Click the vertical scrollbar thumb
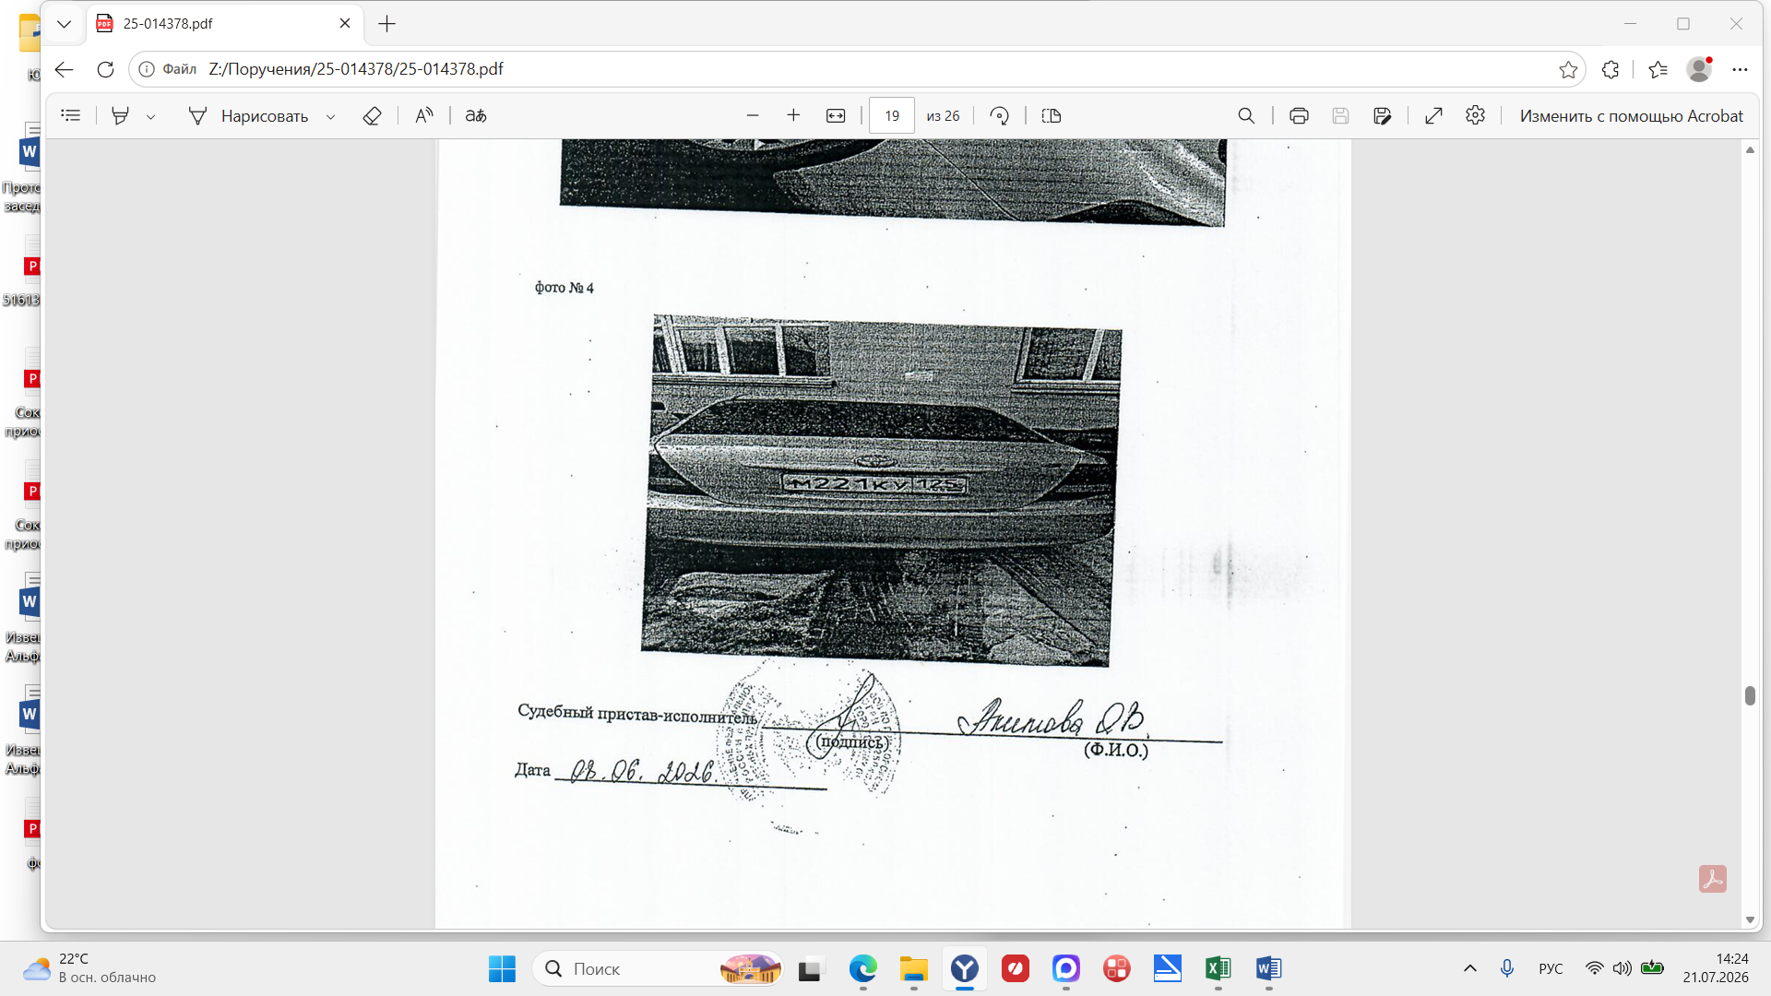Viewport: 1771px width, 996px height. pyautogui.click(x=1750, y=695)
